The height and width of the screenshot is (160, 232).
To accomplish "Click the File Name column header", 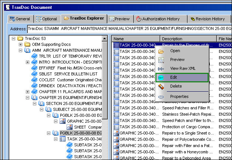I will click(225, 39).
